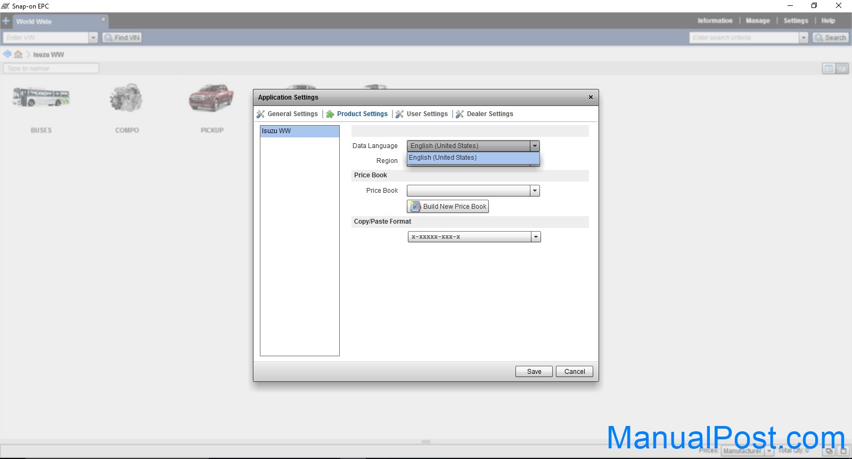Expand the VIN history dropdown
Screen dimensions: 852x459
(x=93, y=38)
